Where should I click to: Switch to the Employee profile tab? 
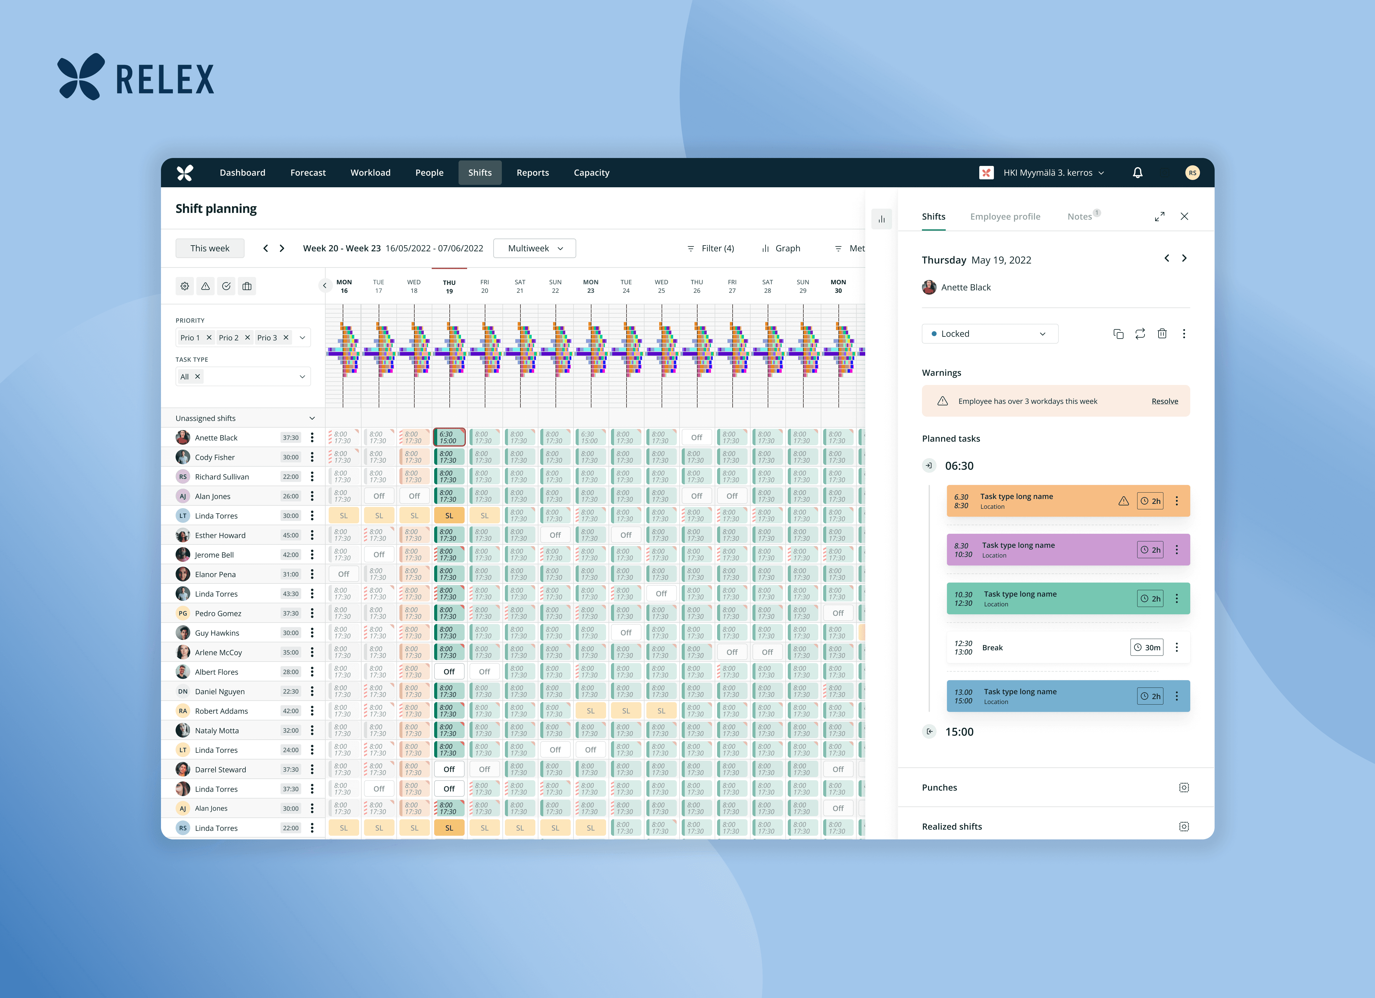click(1005, 217)
